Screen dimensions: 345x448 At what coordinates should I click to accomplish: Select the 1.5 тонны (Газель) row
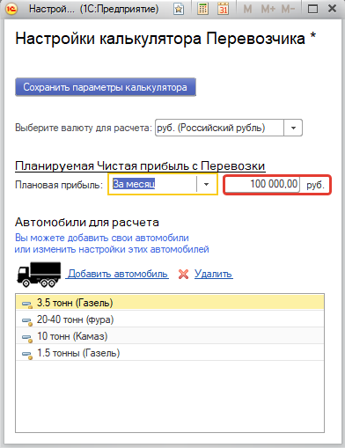(x=170, y=353)
